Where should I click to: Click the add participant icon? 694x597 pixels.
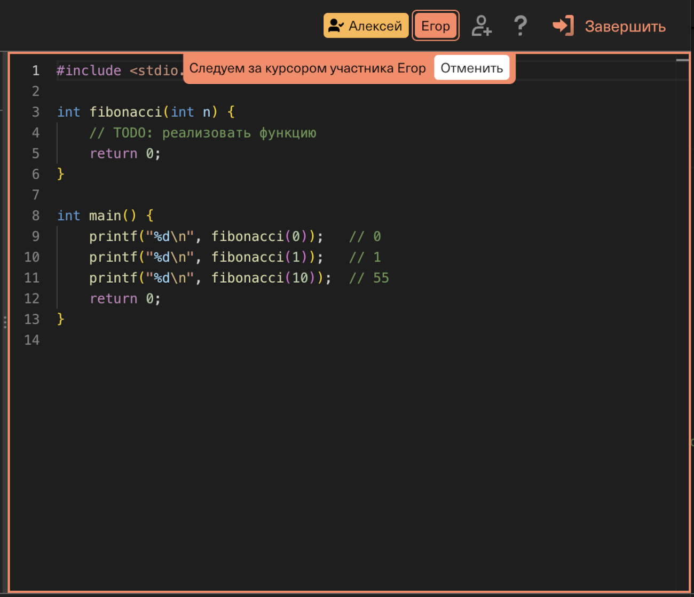(481, 26)
